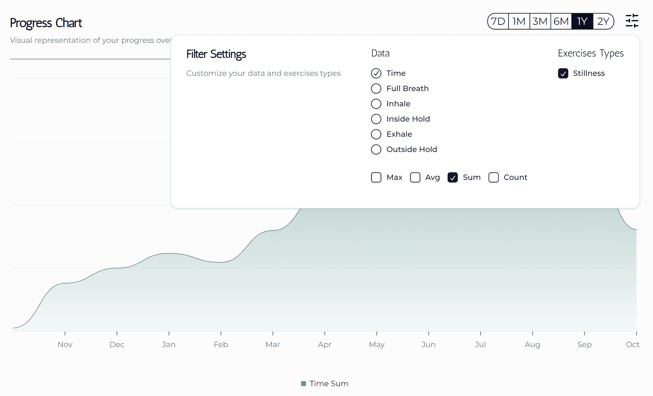Select the Full Breath data radio button
The height and width of the screenshot is (396, 653).
(x=376, y=88)
